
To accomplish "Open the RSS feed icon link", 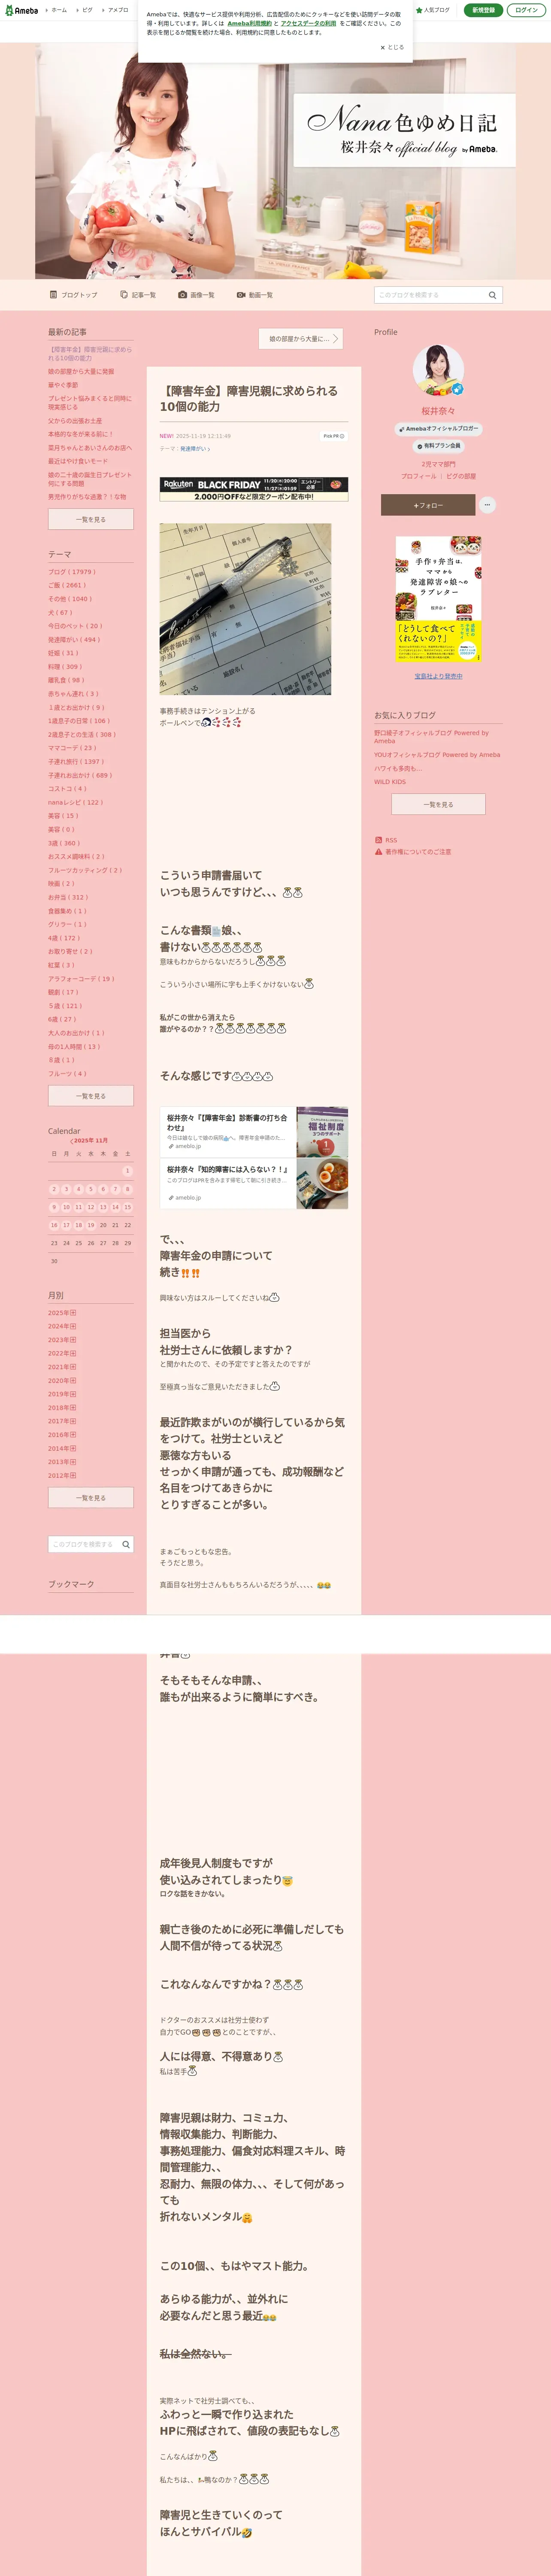I will [x=386, y=840].
